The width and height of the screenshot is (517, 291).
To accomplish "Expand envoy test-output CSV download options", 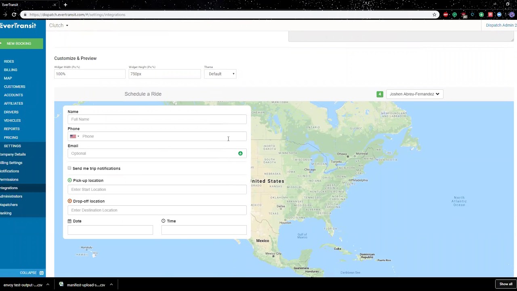I will 48,285.
